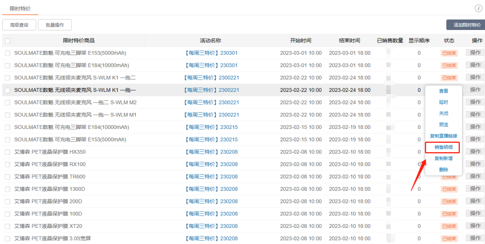Image resolution: width=485 pixels, height=244 pixels.
Task: Click product name 艾博森 PET液晶保护膜 TR600
Action: (x=50, y=177)
